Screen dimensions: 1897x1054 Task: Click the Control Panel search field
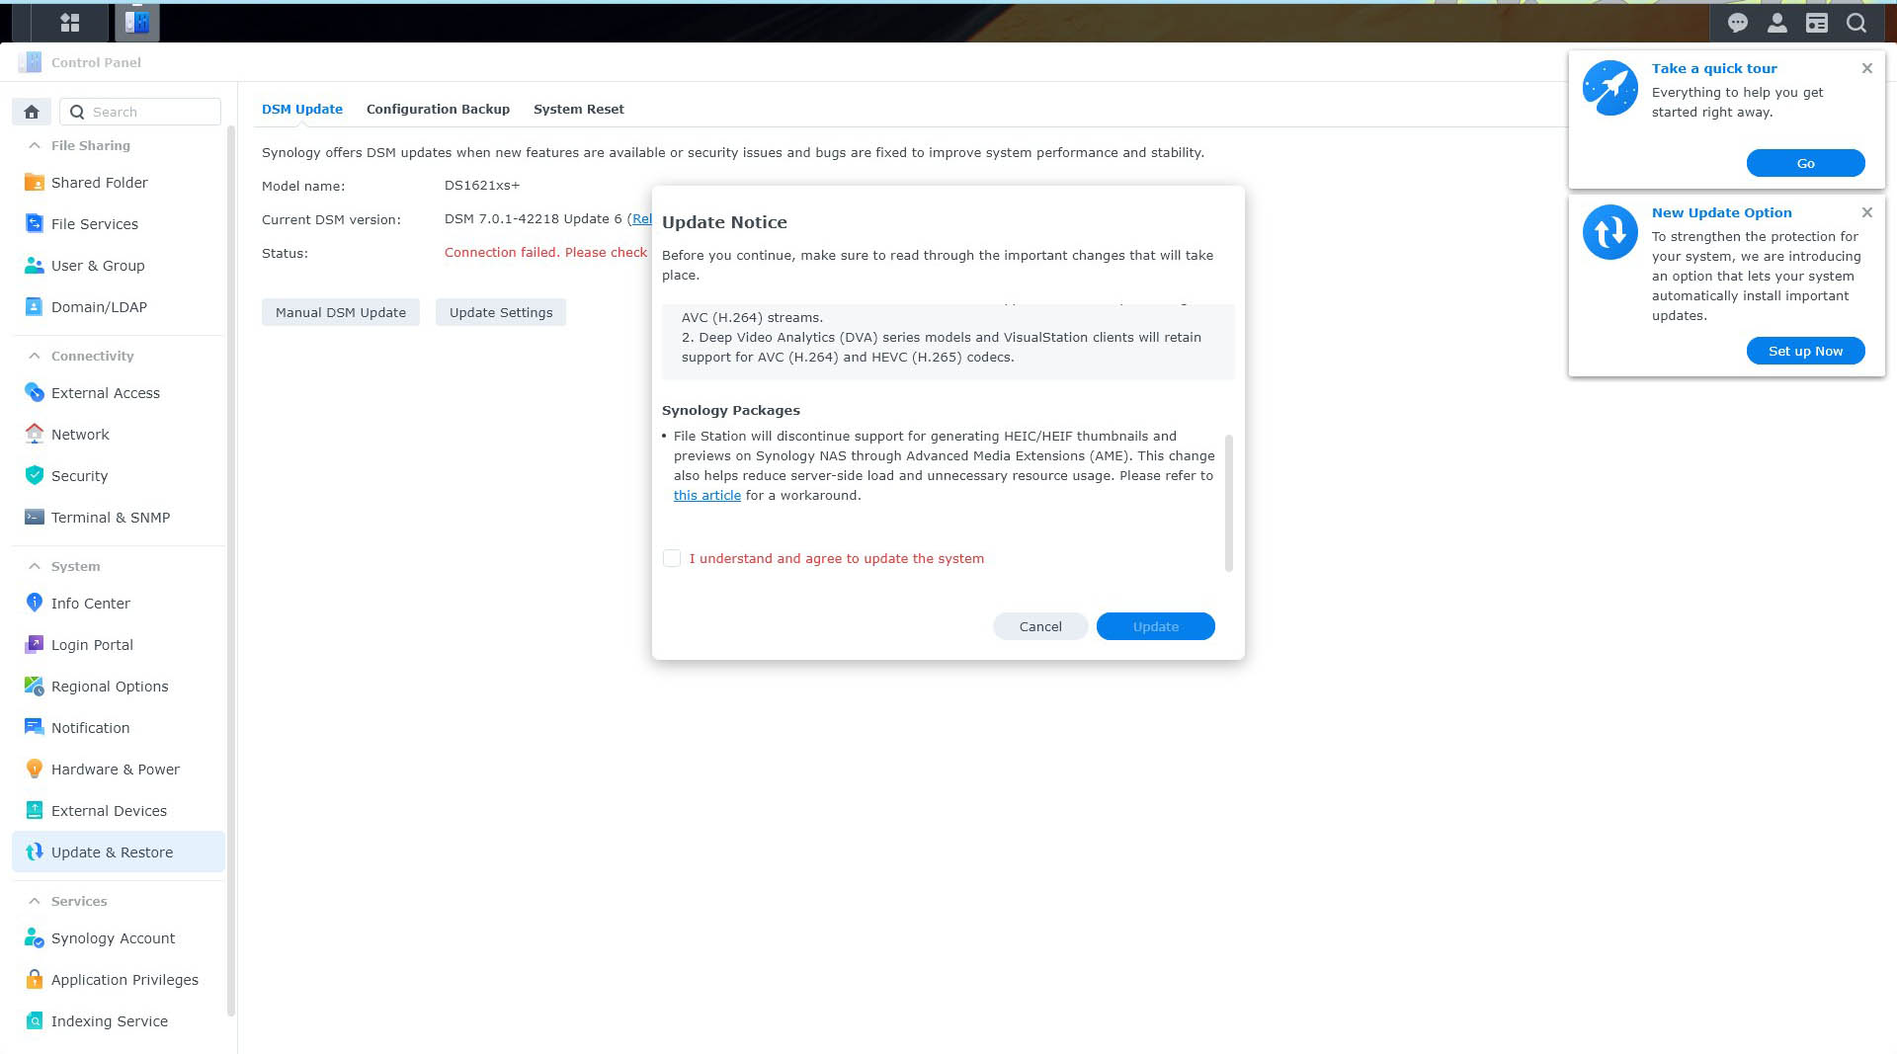click(x=140, y=112)
